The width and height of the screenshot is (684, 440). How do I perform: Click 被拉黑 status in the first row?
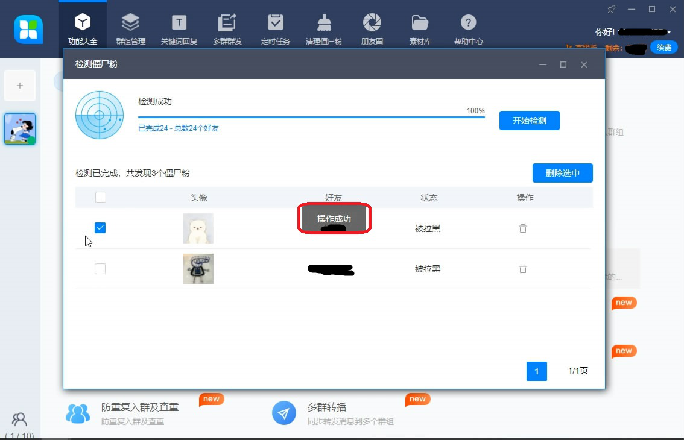428,228
